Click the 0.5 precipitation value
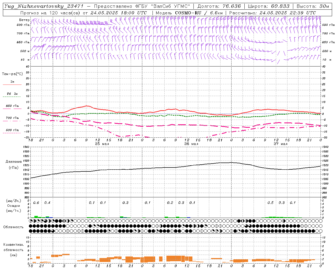The height and width of the screenshot is (268, 336). 270,203
